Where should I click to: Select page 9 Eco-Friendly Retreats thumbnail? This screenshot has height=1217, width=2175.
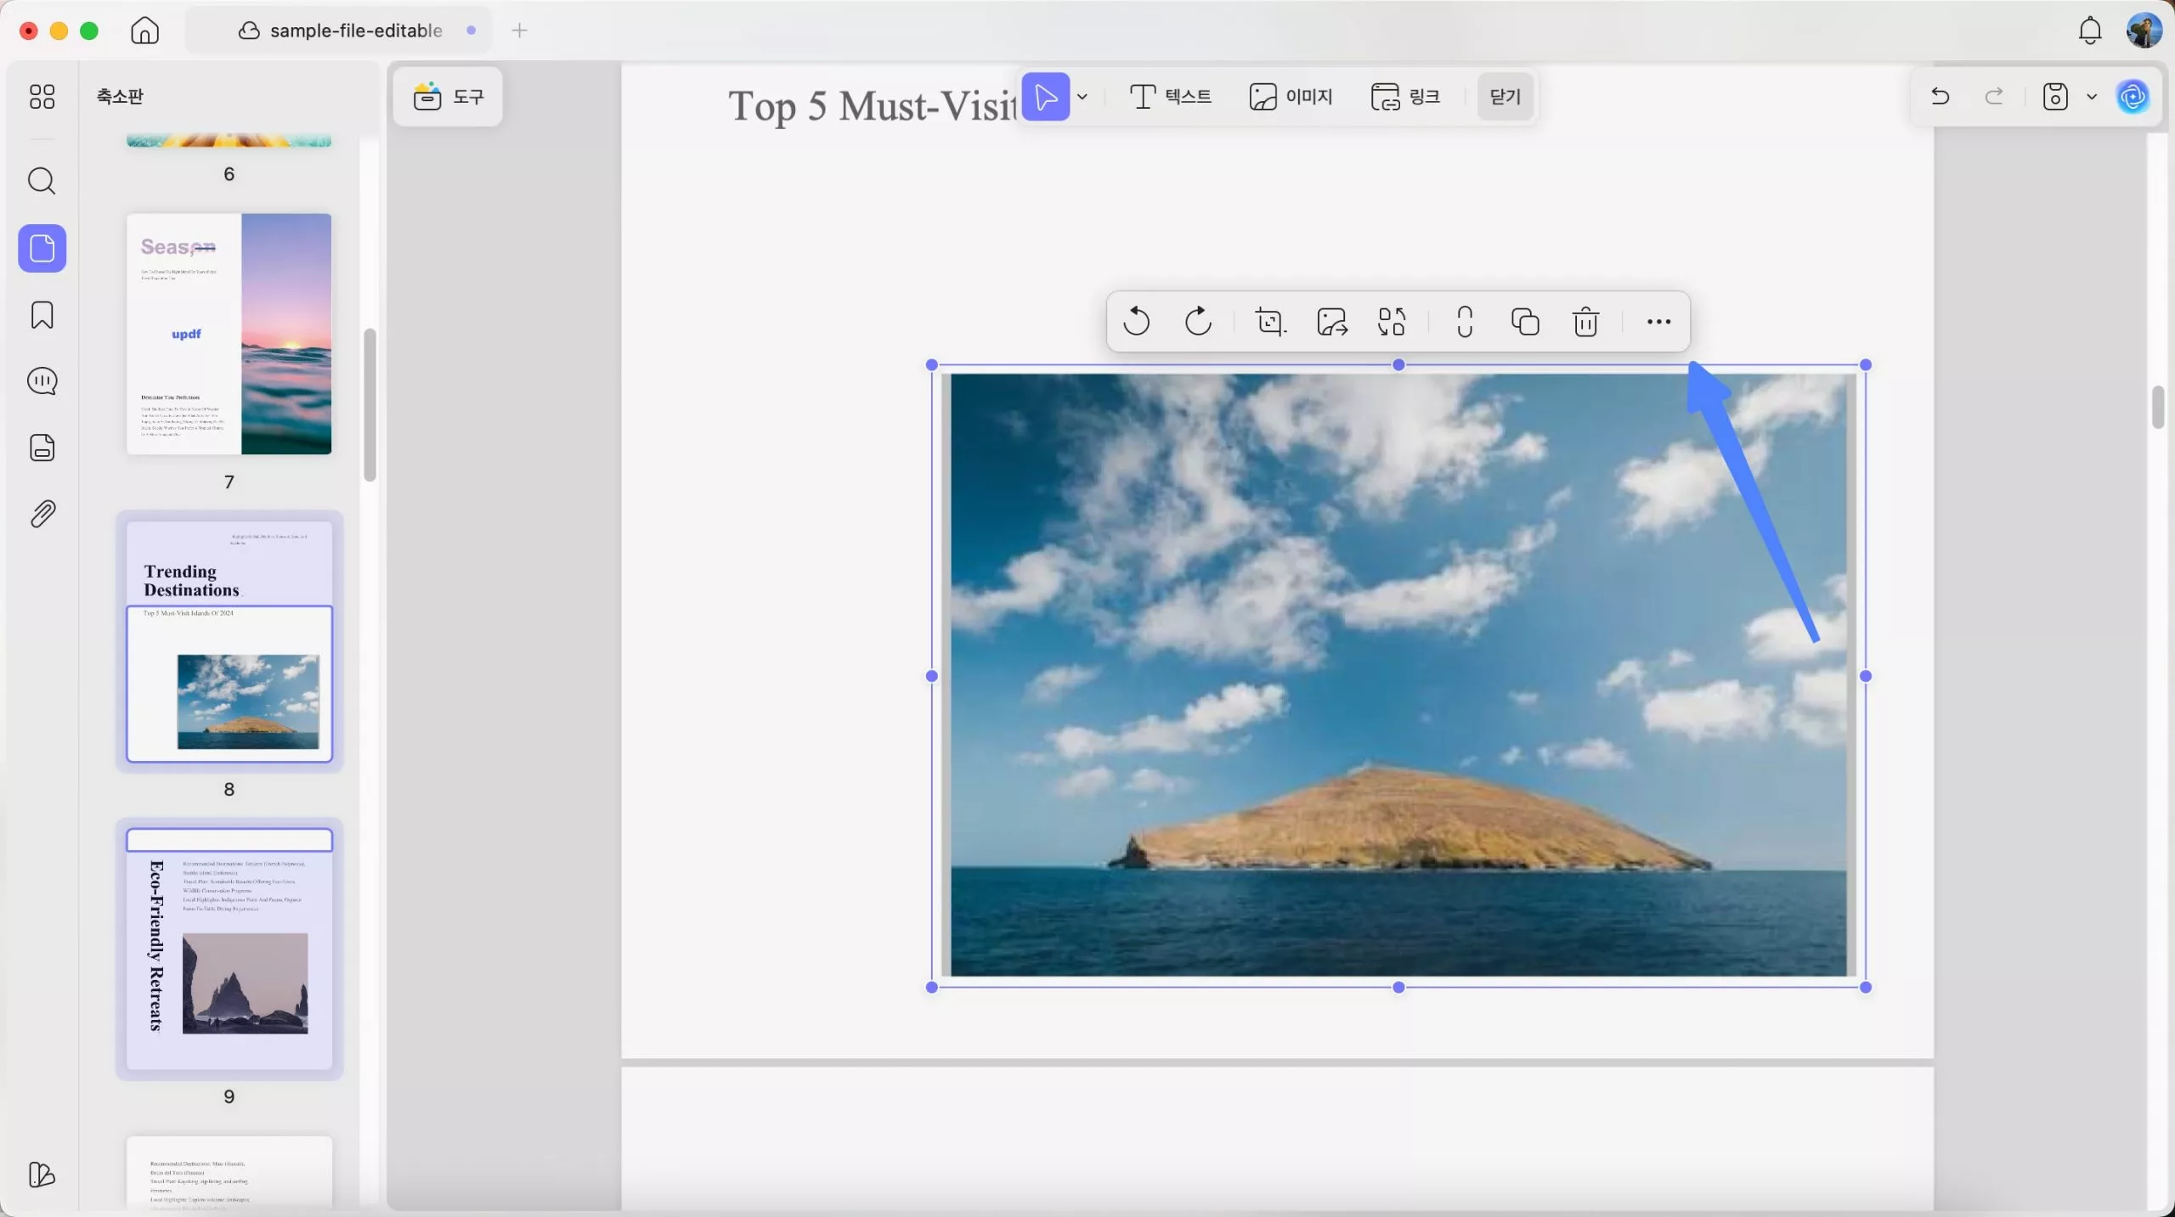(229, 949)
